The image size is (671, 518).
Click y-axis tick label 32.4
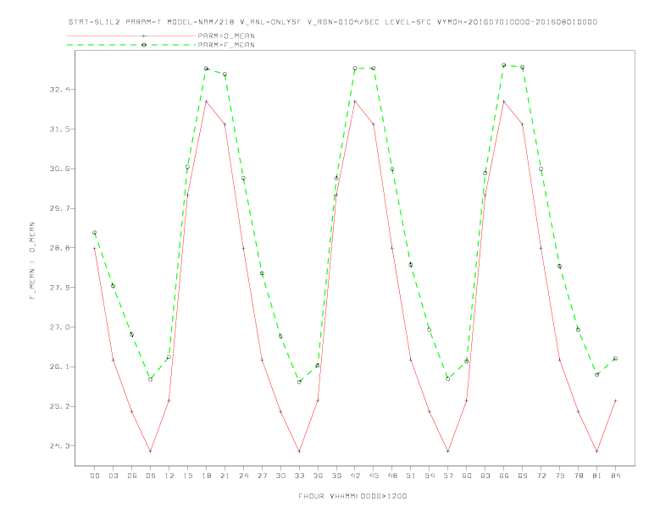[58, 90]
